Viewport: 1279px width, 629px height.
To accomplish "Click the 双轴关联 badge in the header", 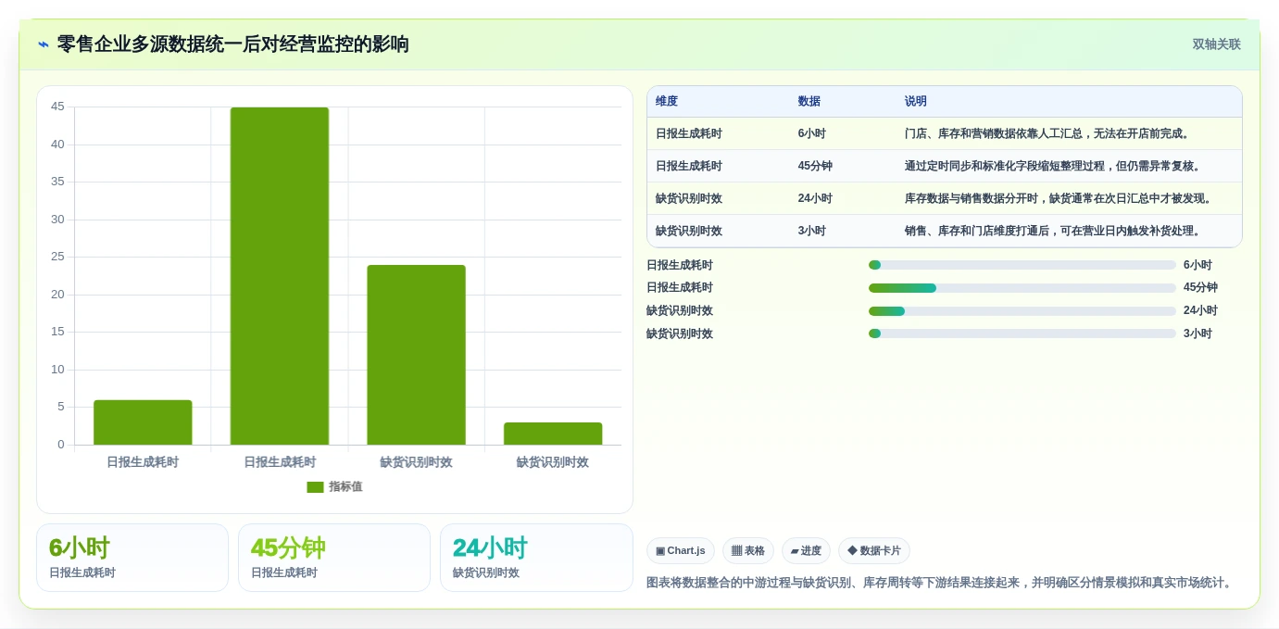I will [1216, 44].
